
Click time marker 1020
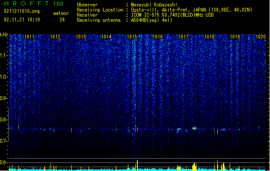(261, 37)
